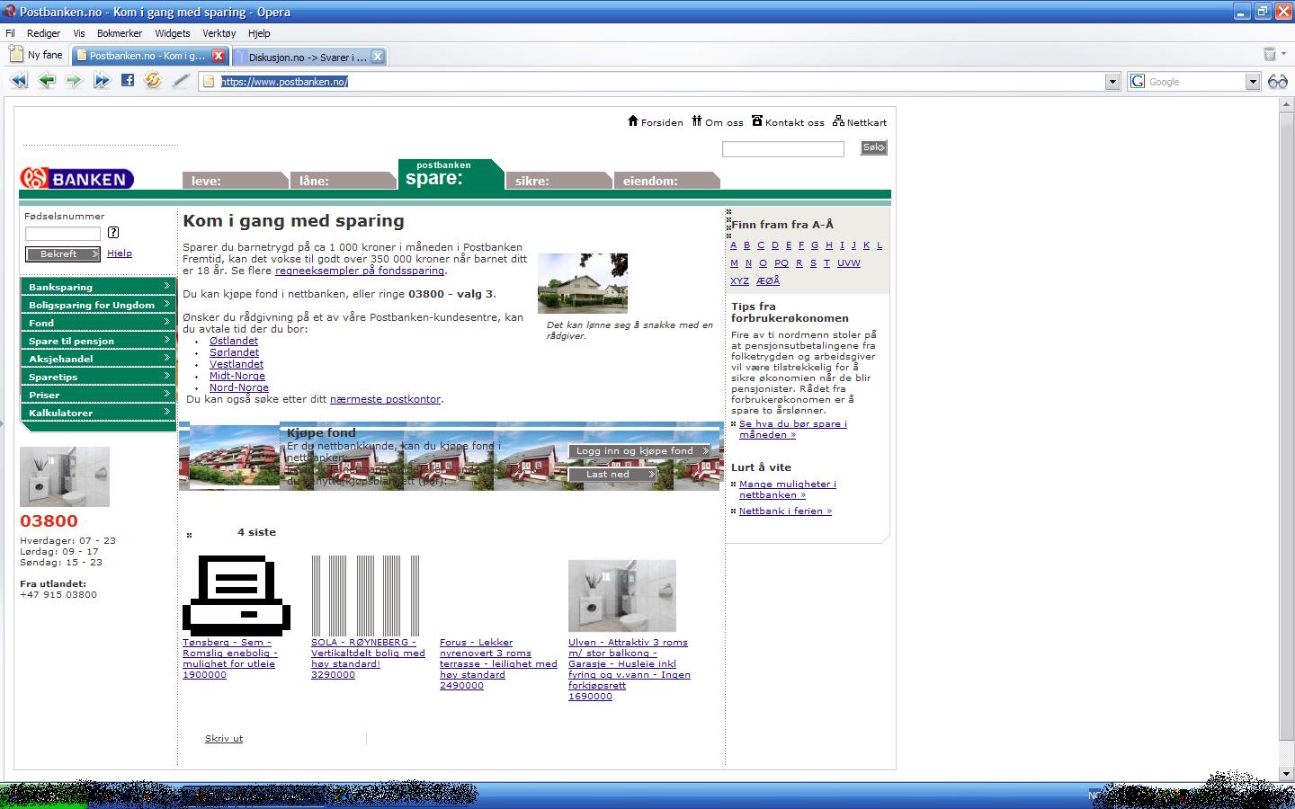Open the Widgets menu
The width and height of the screenshot is (1295, 809).
pos(173,33)
